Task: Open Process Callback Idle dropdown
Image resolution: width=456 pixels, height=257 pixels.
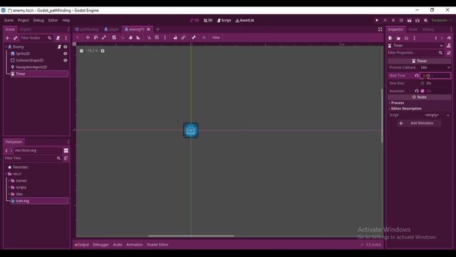Action: pos(435,68)
